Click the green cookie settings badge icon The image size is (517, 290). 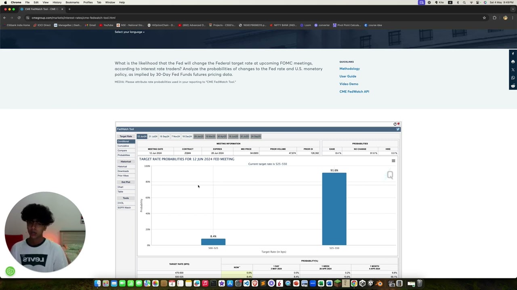point(11,271)
